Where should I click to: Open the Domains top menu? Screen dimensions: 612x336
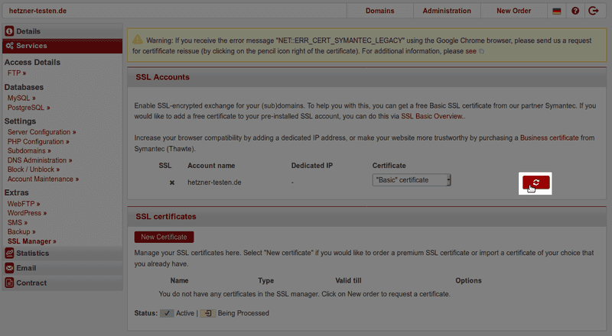pos(379,11)
